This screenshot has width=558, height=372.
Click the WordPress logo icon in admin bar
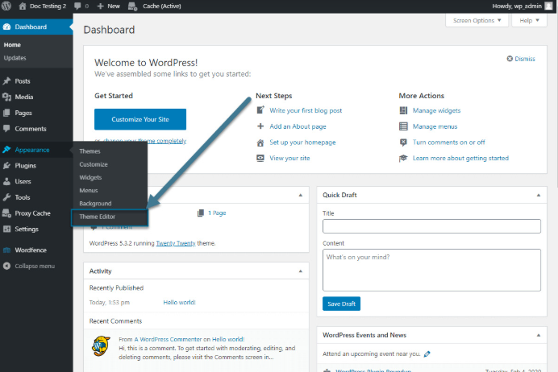coord(6,6)
